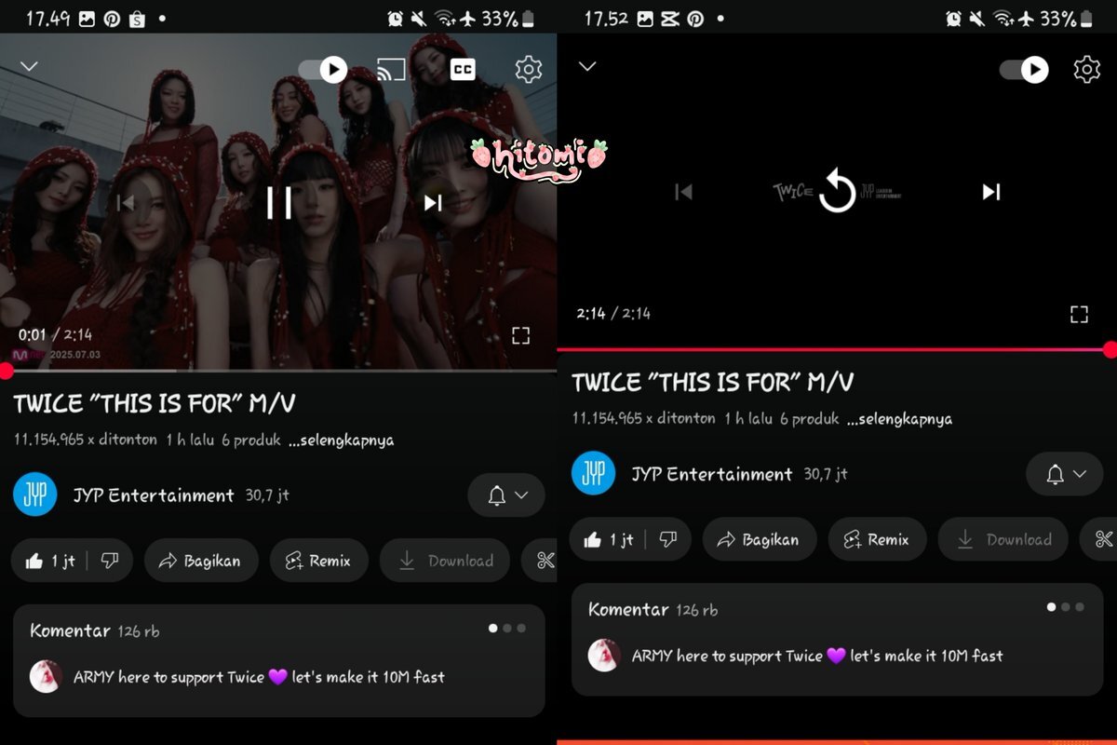Tap clip scissors icon on left
The image size is (1117, 745).
[x=545, y=561]
